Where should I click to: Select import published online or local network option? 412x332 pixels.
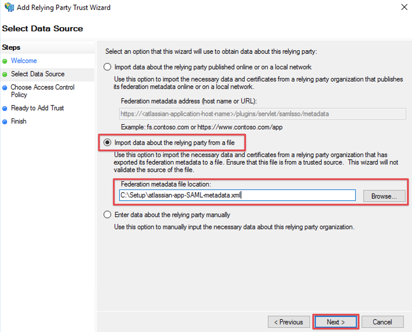click(107, 67)
